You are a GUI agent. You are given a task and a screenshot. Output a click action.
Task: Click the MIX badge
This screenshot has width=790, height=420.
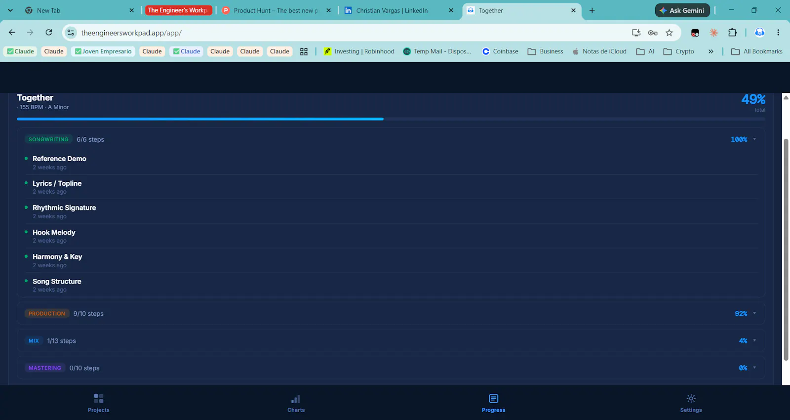34,340
